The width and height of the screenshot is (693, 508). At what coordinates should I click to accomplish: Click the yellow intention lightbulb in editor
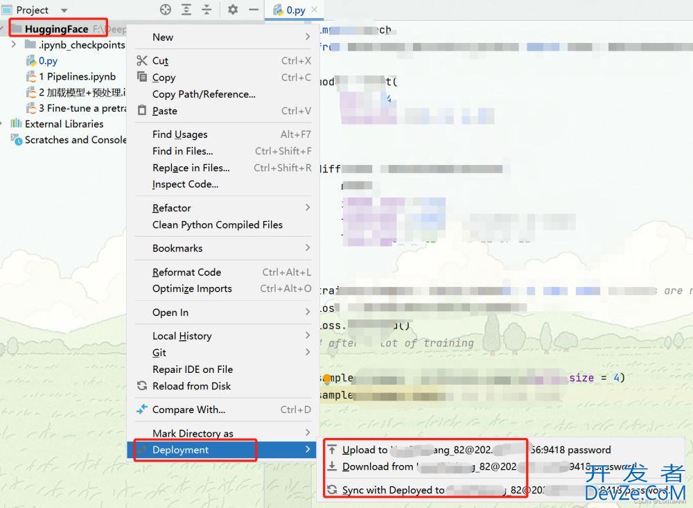(x=327, y=378)
